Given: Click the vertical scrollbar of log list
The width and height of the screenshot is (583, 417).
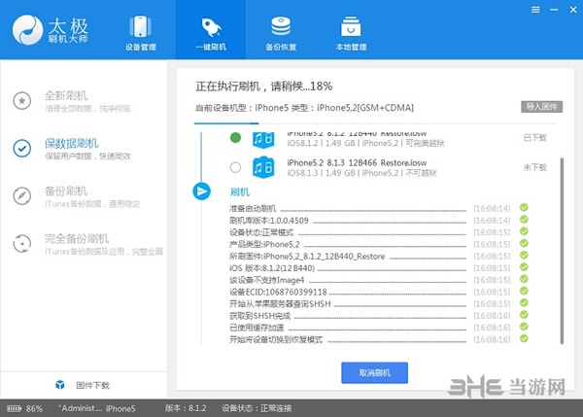Looking at the screenshot, I should [562, 251].
